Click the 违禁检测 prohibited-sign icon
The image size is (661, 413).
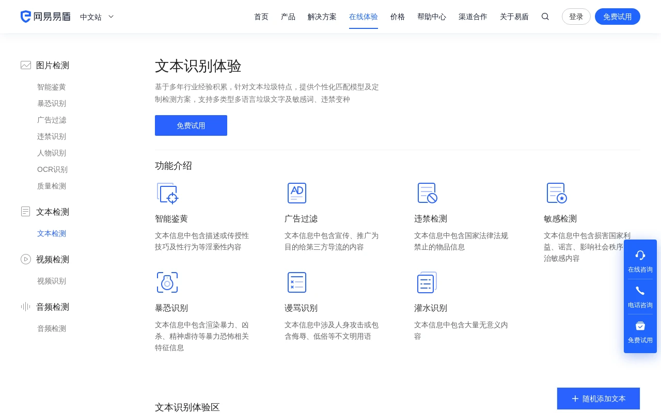pos(427,193)
